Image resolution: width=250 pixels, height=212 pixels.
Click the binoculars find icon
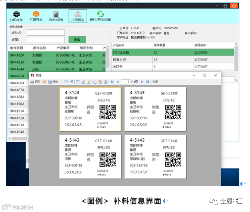(72, 82)
